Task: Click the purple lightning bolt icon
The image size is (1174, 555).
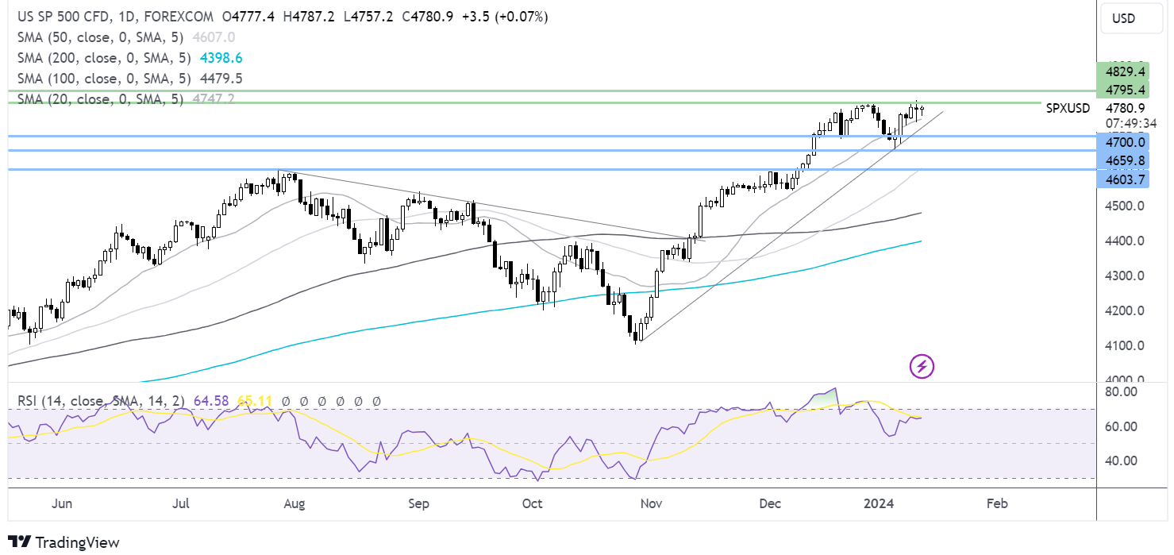Action: tap(922, 366)
